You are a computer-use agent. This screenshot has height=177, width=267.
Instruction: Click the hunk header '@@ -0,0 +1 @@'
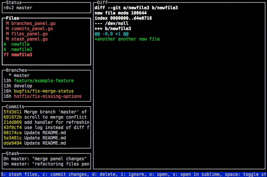click(111, 34)
